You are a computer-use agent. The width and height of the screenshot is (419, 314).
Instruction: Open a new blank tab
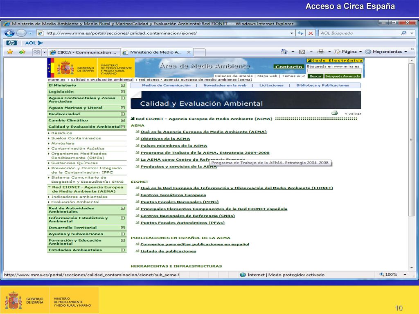[199, 52]
